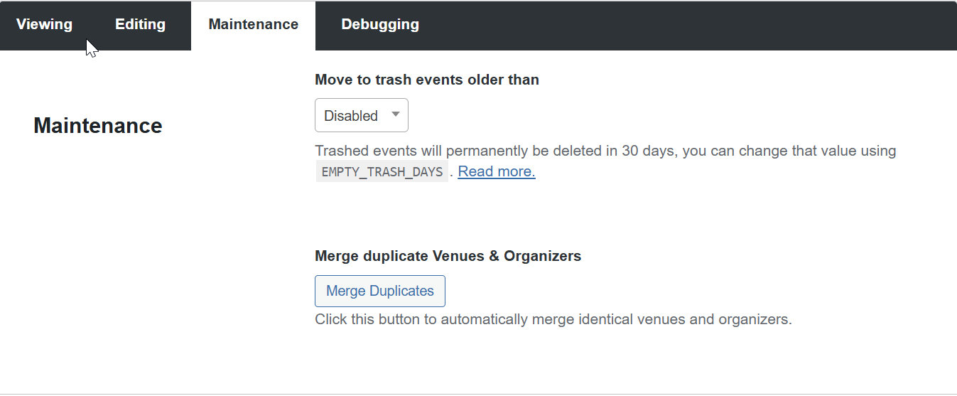Click the dropdown arrow beside Disabled
This screenshot has height=396, width=957.
(x=396, y=114)
